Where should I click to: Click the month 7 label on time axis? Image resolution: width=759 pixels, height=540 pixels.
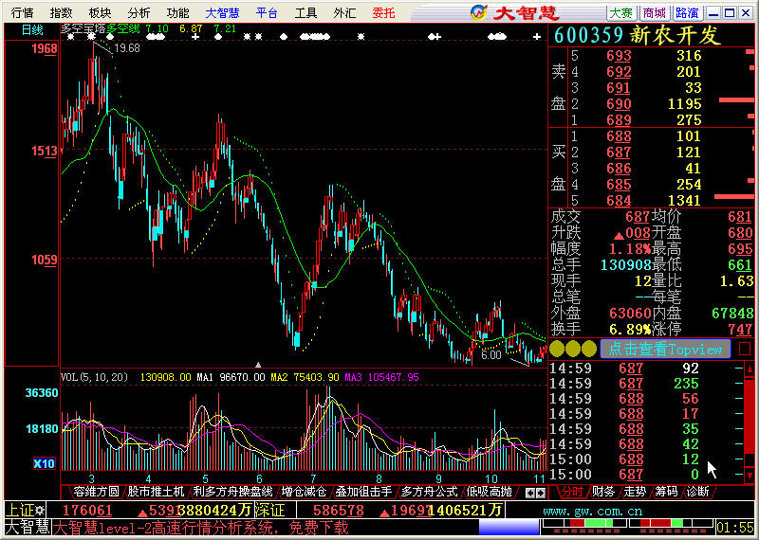tap(314, 478)
